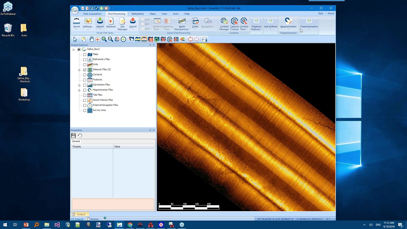Open the Windows Start menu
Viewport: 407px width, 229px height.
point(5,225)
